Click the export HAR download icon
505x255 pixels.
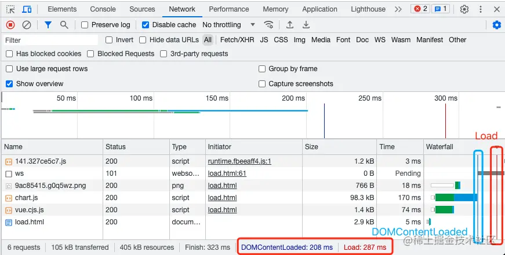point(306,25)
